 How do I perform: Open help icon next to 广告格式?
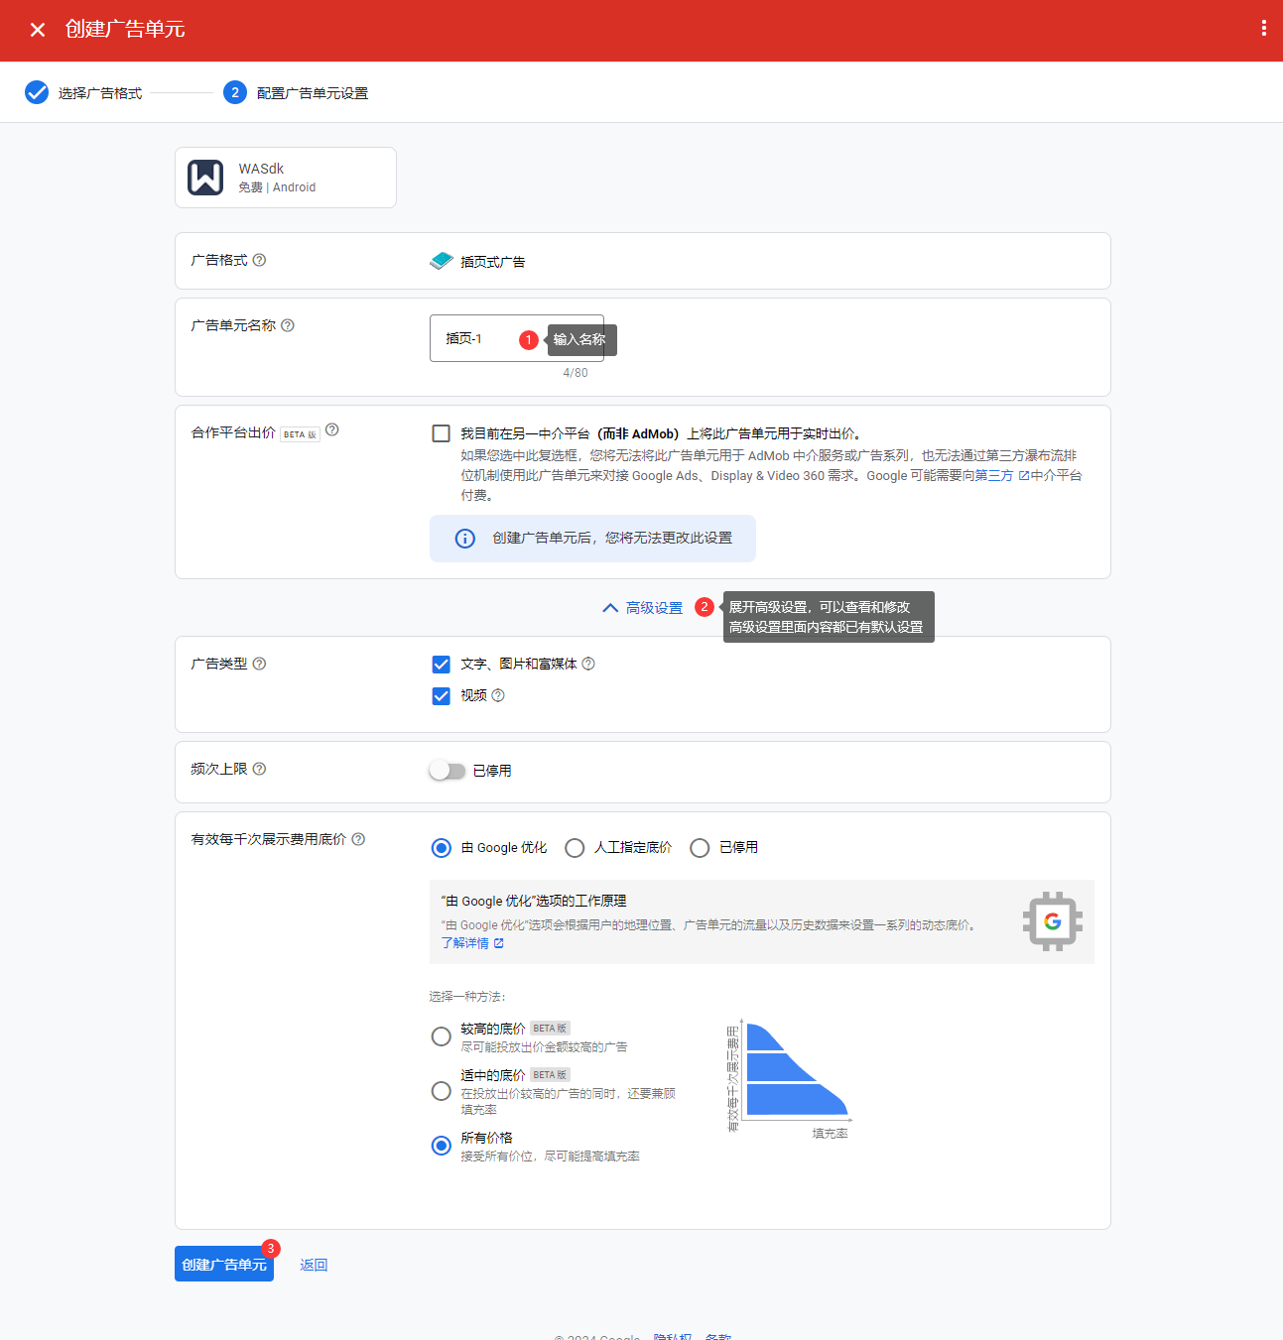point(259,260)
